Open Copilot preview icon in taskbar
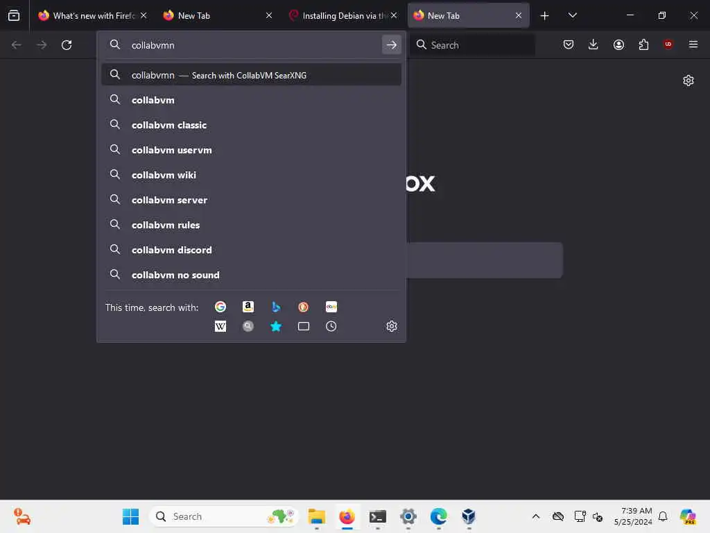The image size is (710, 533). 688,516
